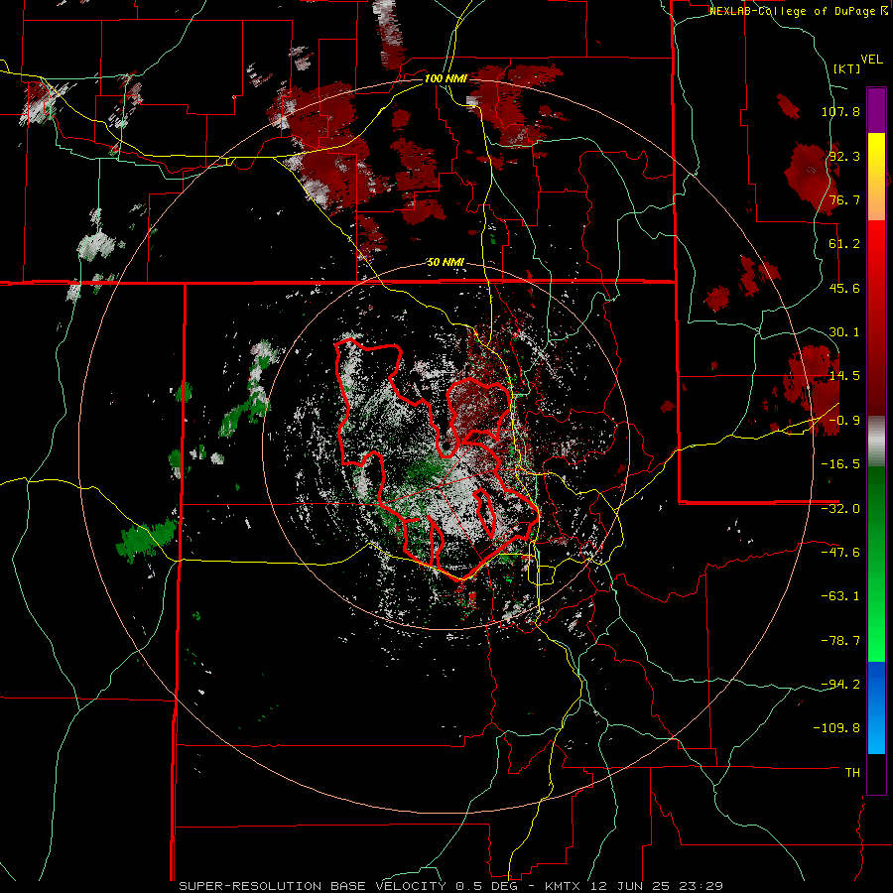The width and height of the screenshot is (893, 893).
Task: Click the -47.6 scale value
Action: pos(840,552)
